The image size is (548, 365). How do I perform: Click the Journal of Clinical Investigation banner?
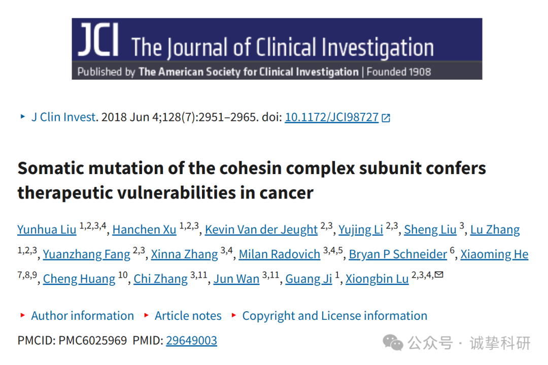click(277, 49)
